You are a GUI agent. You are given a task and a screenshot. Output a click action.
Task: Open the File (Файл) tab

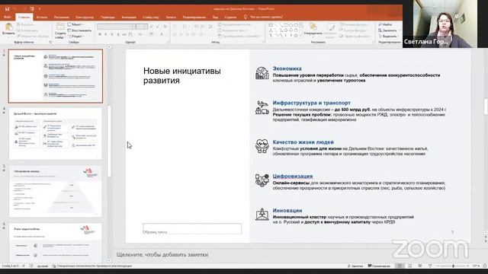(x=8, y=17)
